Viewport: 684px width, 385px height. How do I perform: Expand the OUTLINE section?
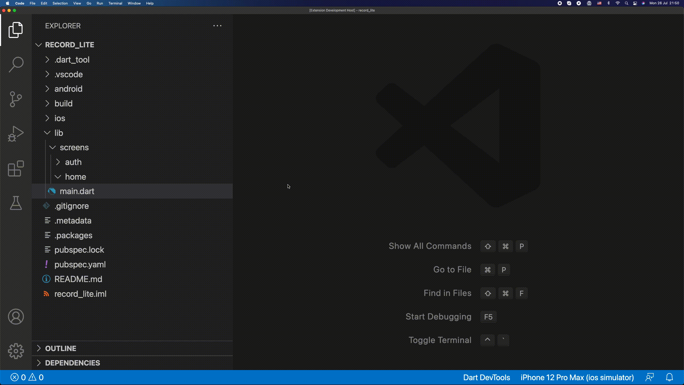pyautogui.click(x=61, y=348)
